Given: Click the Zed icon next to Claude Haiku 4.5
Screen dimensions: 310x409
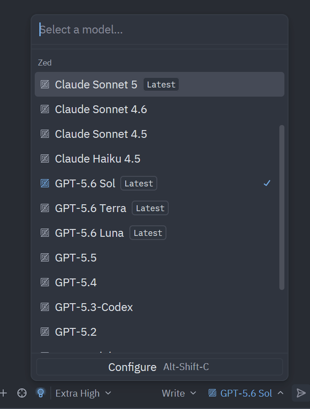Looking at the screenshot, I should click(45, 158).
